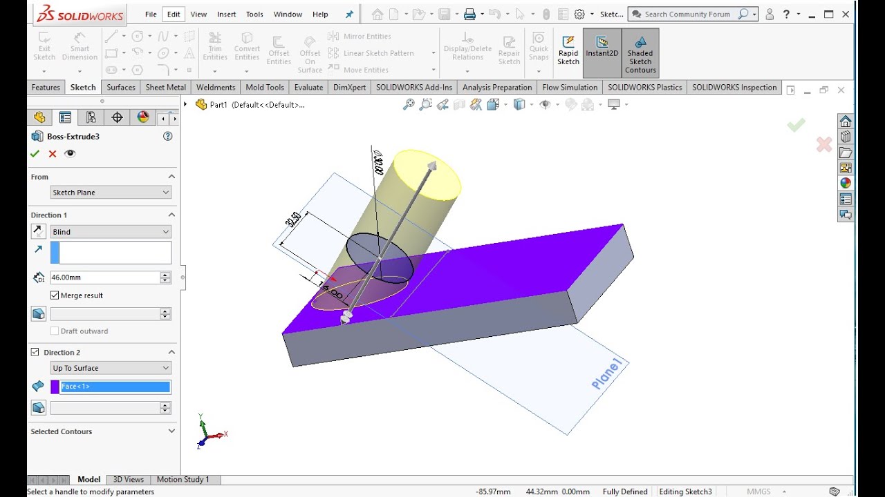The width and height of the screenshot is (885, 497).
Task: Open the DisplayManager tab icon
Action: pos(143,117)
